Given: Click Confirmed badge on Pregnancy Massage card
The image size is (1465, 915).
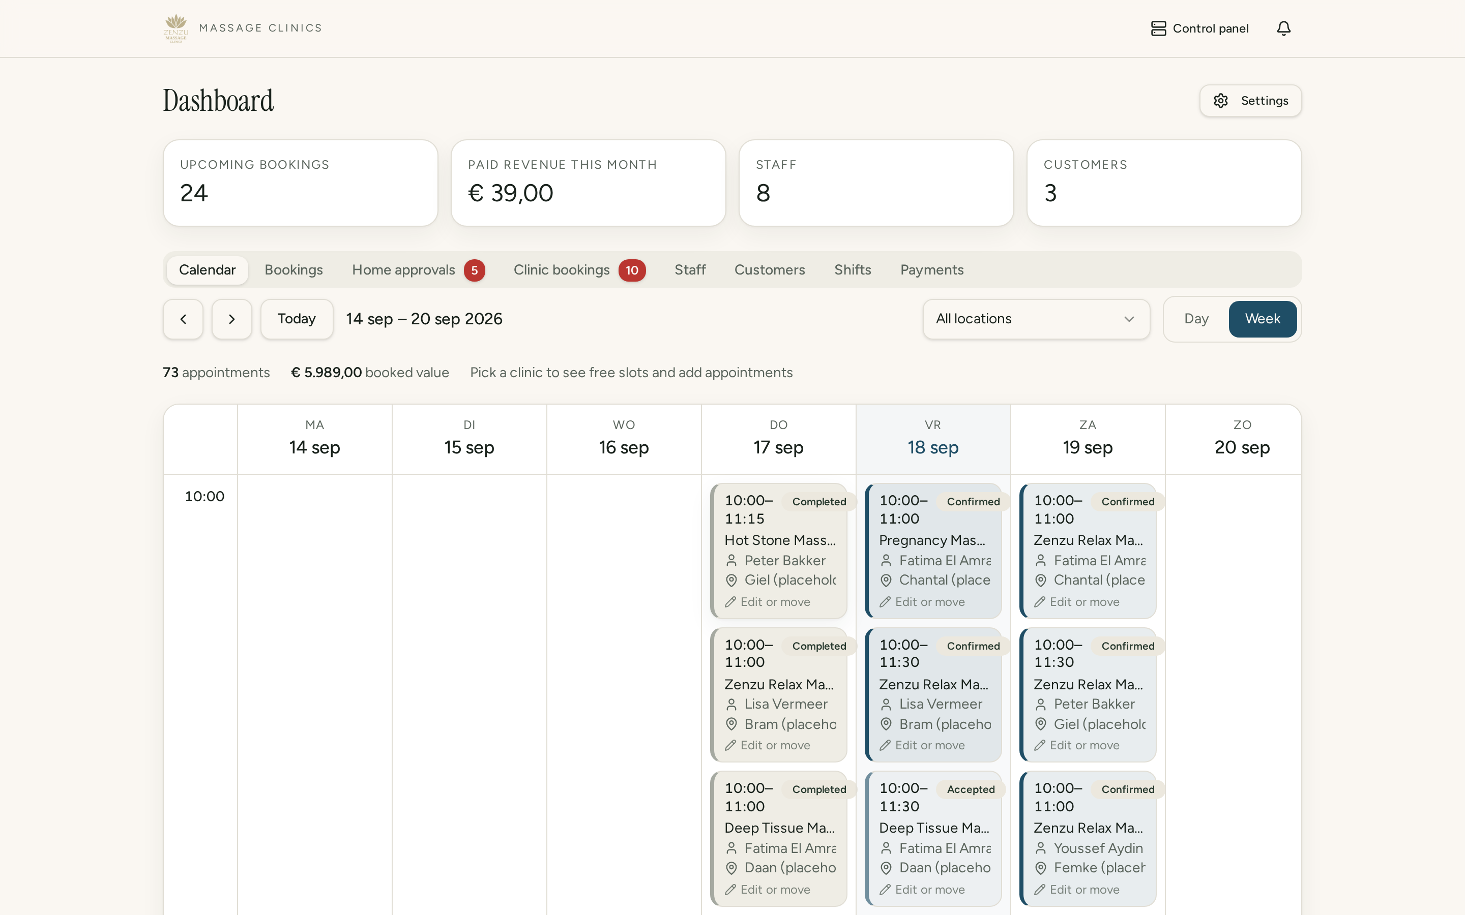Looking at the screenshot, I should [973, 502].
